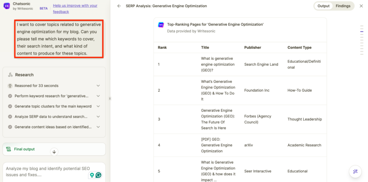This screenshot has height=182, width=368.
Task: Click the green lightbulb icon in the input box
Action: (92, 175)
